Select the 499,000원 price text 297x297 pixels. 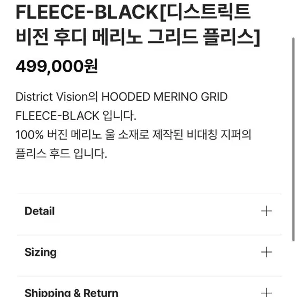[57, 66]
